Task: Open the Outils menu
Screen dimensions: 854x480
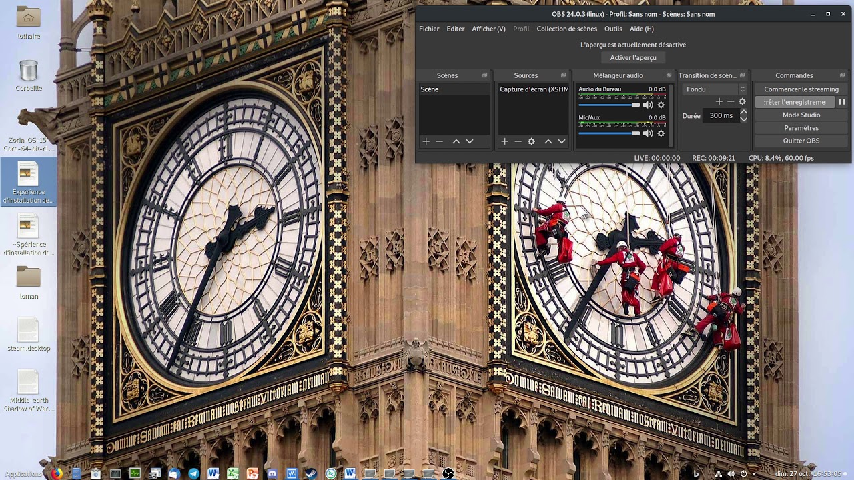Action: click(x=613, y=29)
